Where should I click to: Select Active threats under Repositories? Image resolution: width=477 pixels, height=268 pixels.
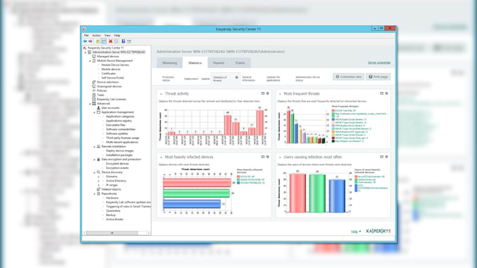coord(114,220)
